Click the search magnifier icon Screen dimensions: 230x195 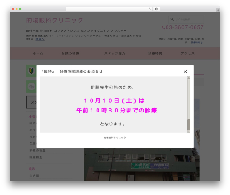click(172, 19)
